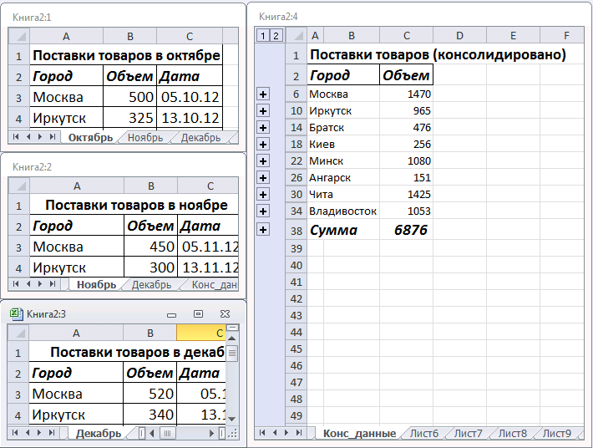Select all cells corner in Книга2:2
Image resolution: width=593 pixels, height=448 pixels.
19,186
